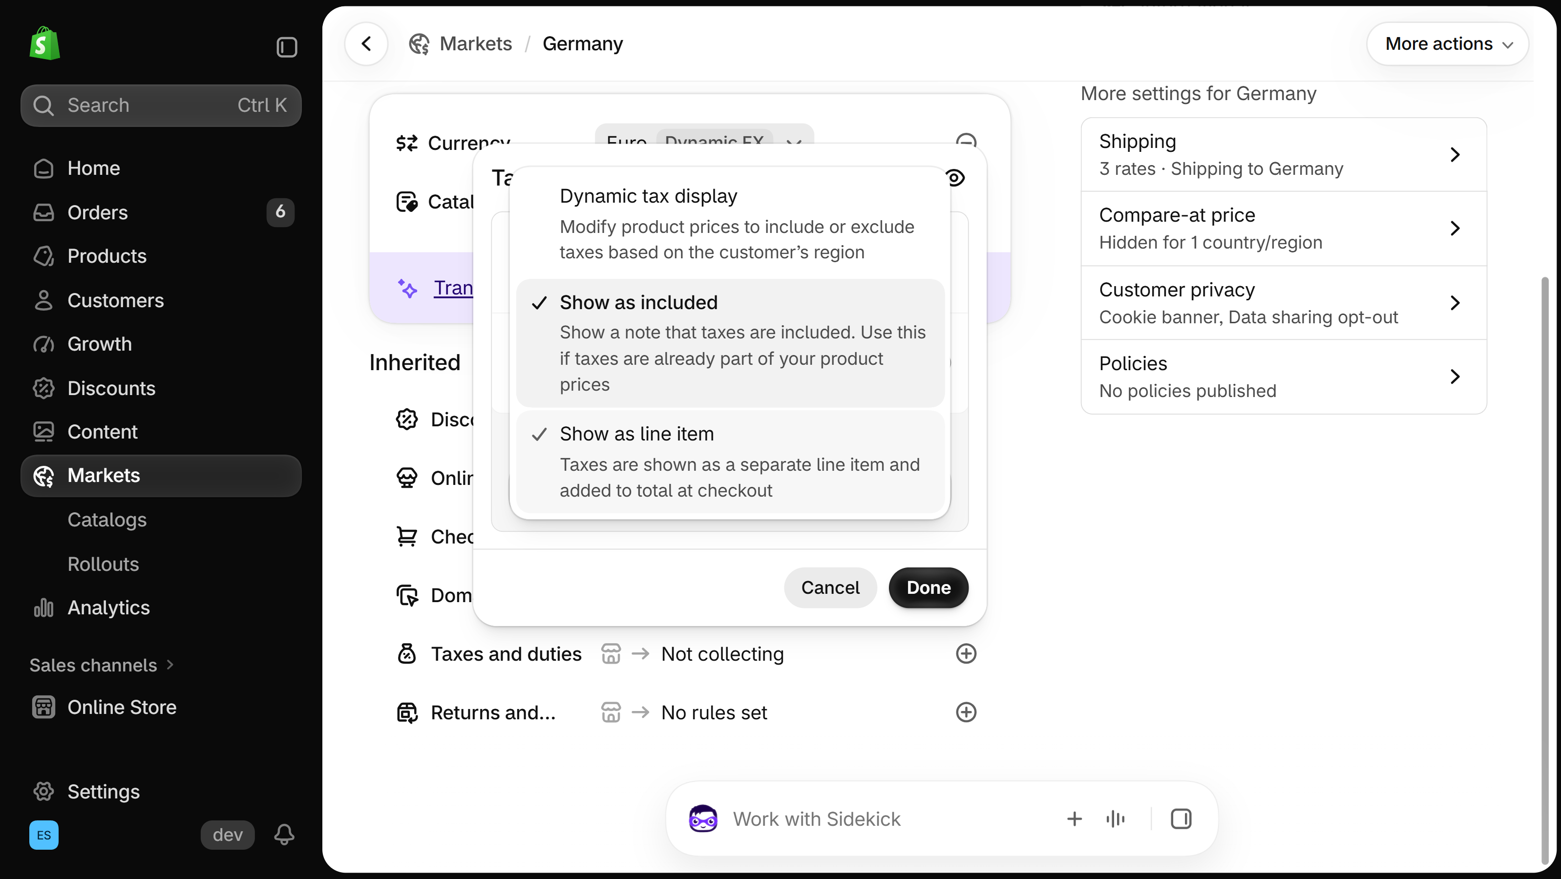
Task: Select the Show as line item option
Action: (730, 461)
